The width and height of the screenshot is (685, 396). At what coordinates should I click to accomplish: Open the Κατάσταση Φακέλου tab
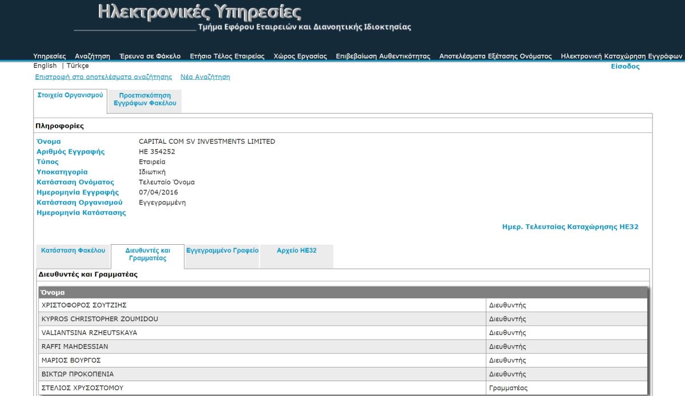(x=73, y=250)
